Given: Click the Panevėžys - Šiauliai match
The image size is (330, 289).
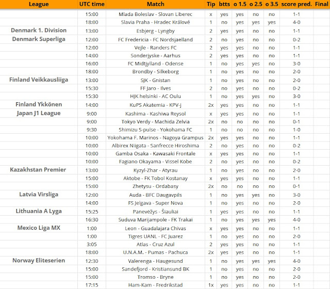Looking at the screenshot, I should pyautogui.click(x=156, y=212).
